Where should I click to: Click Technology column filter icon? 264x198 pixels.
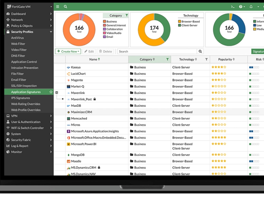tap(206, 59)
